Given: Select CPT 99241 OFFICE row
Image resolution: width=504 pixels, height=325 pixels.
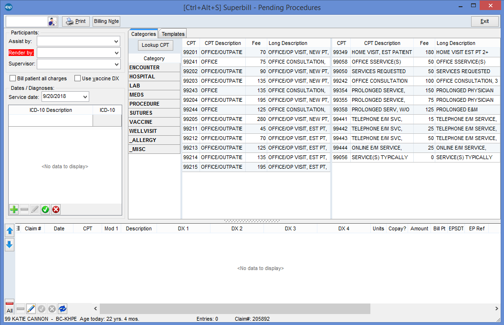Looking at the screenshot, I should pyautogui.click(x=256, y=62).
